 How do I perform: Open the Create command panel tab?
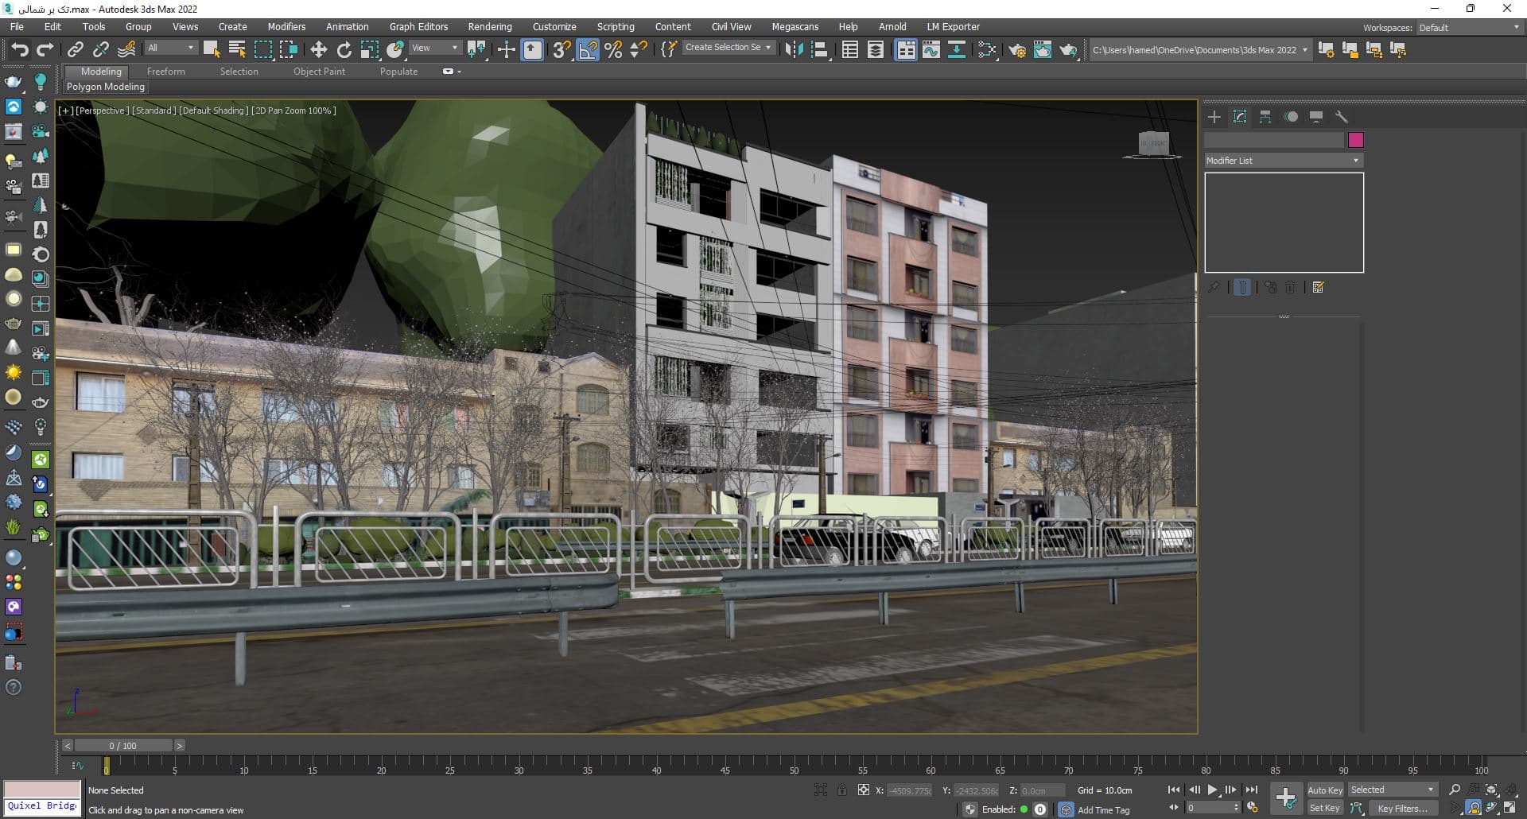point(1214,117)
